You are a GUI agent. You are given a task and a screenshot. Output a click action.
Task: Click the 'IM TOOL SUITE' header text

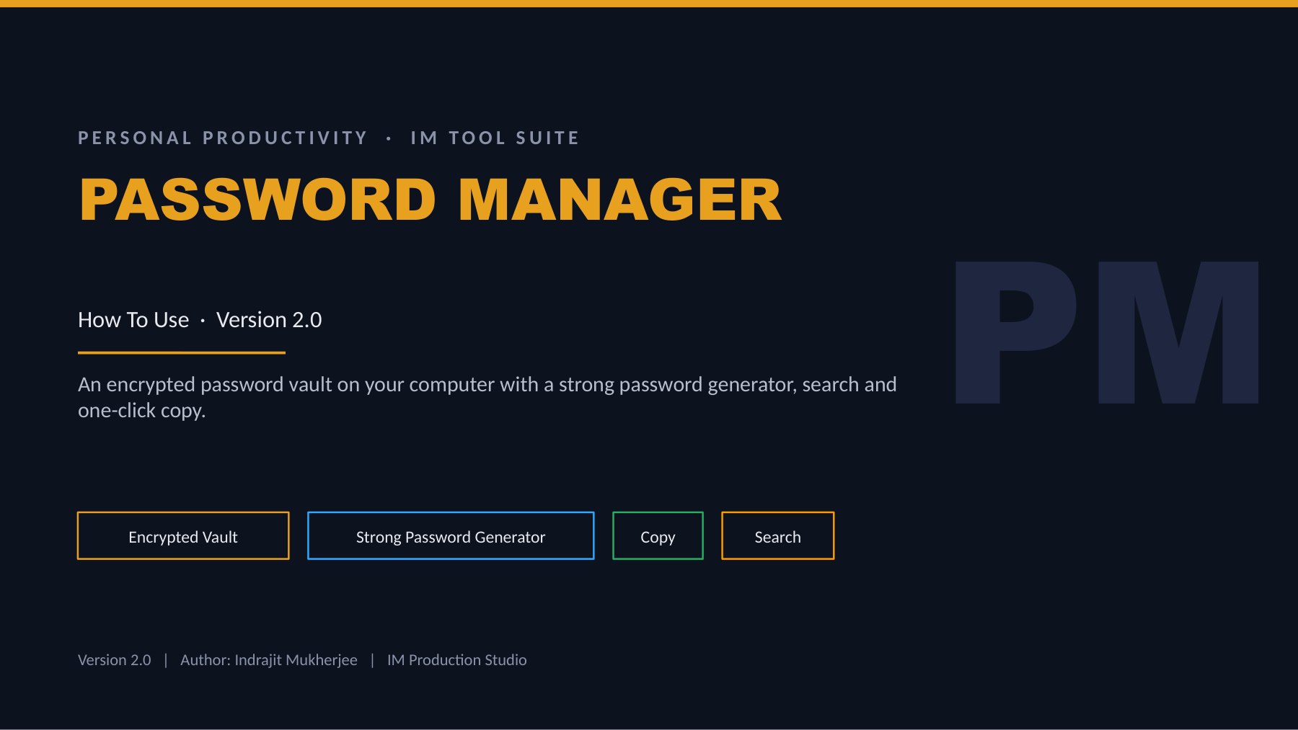point(495,138)
